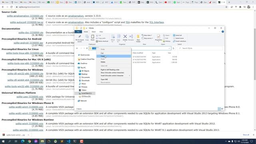Click the Explorer refresh icon
This screenshot has width=256, height=144.
pos(173,48)
